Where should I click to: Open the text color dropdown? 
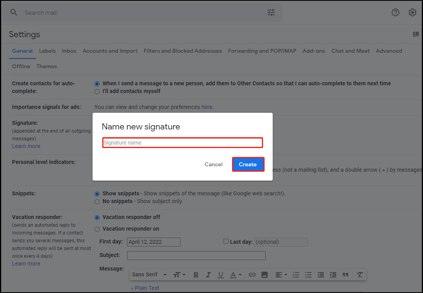point(236,275)
